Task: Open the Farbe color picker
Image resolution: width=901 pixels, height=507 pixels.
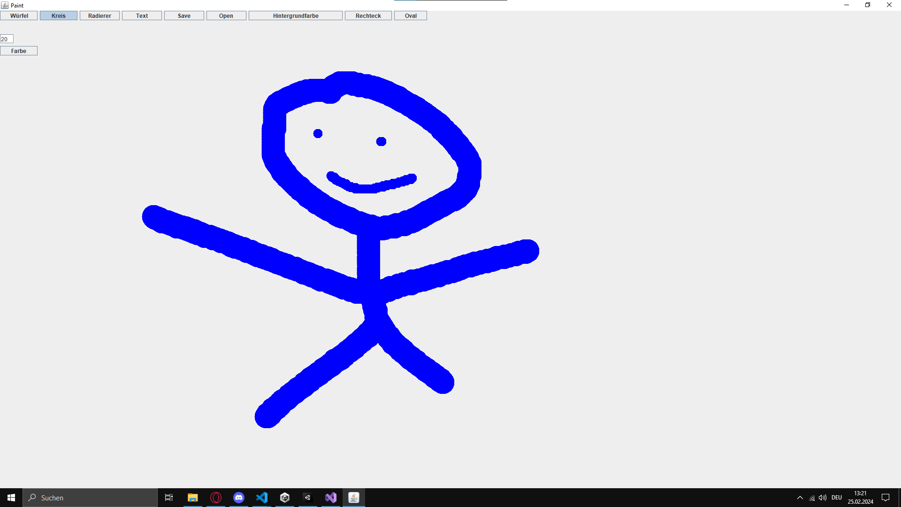Action: [19, 51]
